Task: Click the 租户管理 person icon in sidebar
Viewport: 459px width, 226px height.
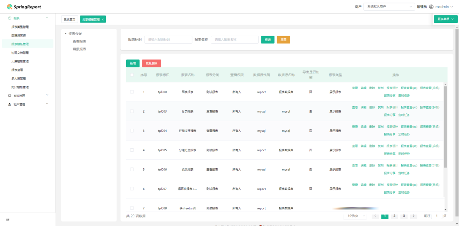Action: coord(9,104)
